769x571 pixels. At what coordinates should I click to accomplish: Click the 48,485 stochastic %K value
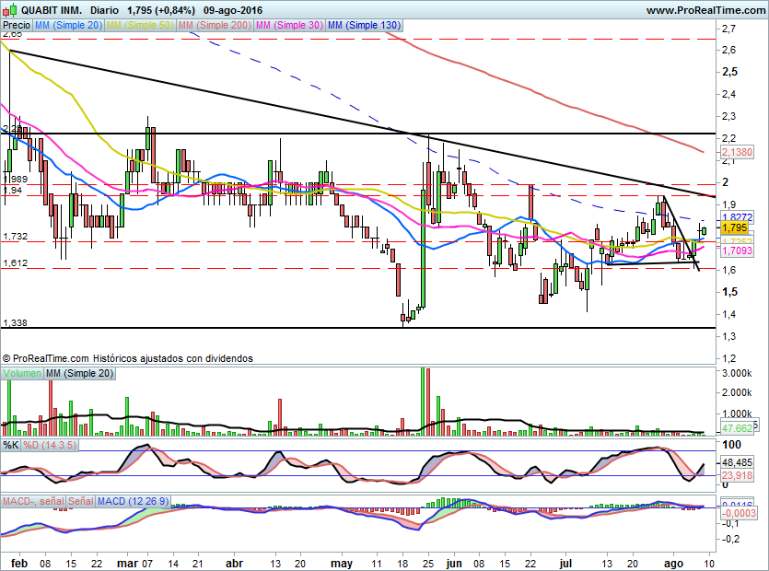(737, 462)
